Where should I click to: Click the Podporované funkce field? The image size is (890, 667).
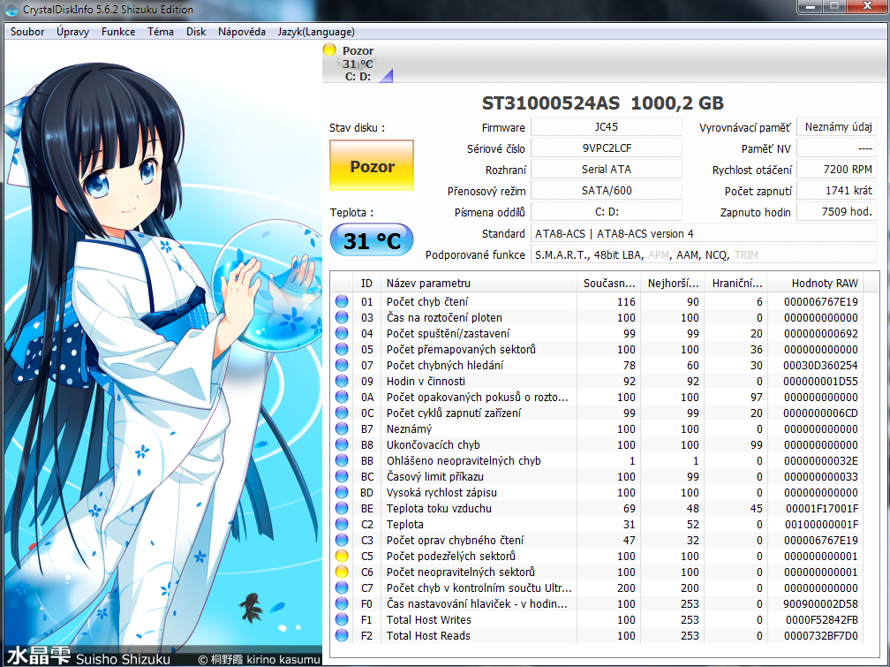703,254
